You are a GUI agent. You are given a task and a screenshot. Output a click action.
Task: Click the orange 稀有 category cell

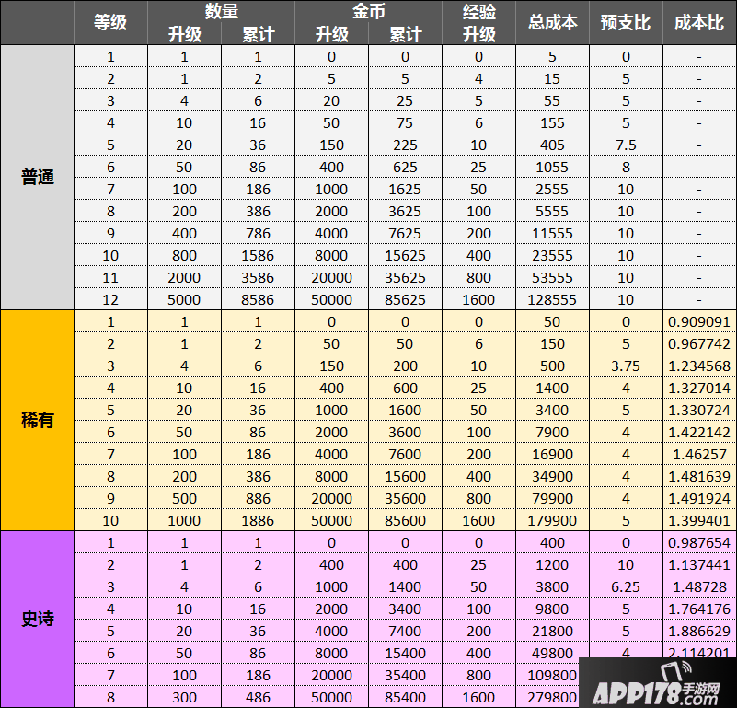(37, 421)
